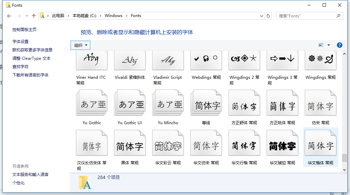Click the blue help question mark icon
This screenshot has height=195, width=350.
339,45
